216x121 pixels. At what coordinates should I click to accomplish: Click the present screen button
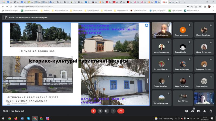[x=107, y=111]
